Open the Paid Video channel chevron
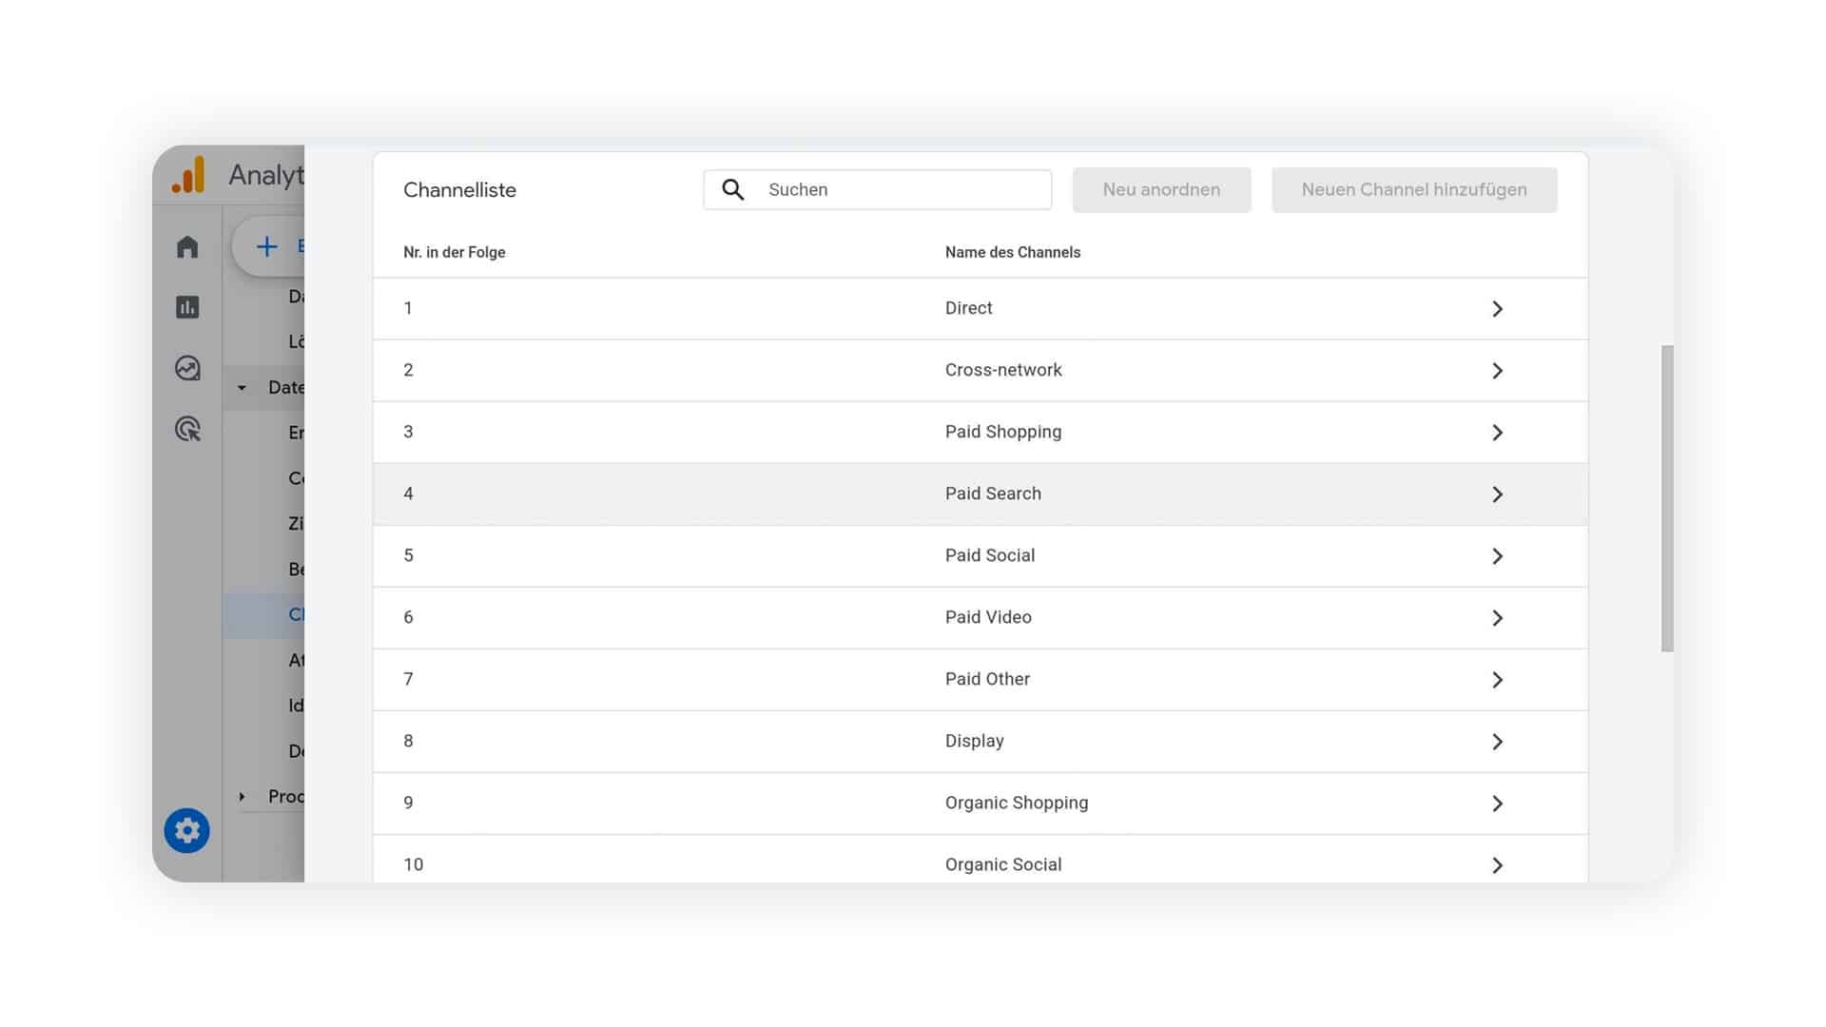Screen dimensions: 1826x1027 pos(1497,618)
